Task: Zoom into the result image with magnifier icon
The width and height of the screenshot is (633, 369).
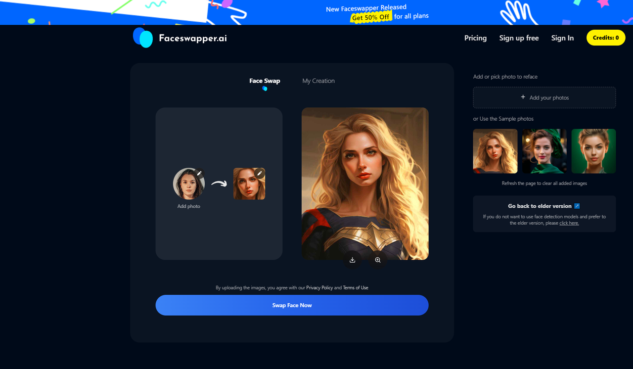Action: tap(378, 260)
